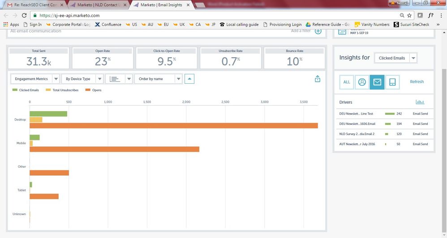Image resolution: width=447 pixels, height=238 pixels.
Task: Open the custom date range calendar icon
Action: pos(342,31)
